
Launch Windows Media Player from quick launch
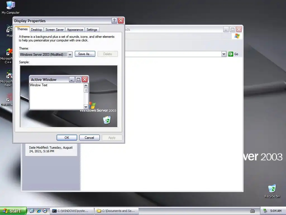pyautogui.click(x=45, y=211)
